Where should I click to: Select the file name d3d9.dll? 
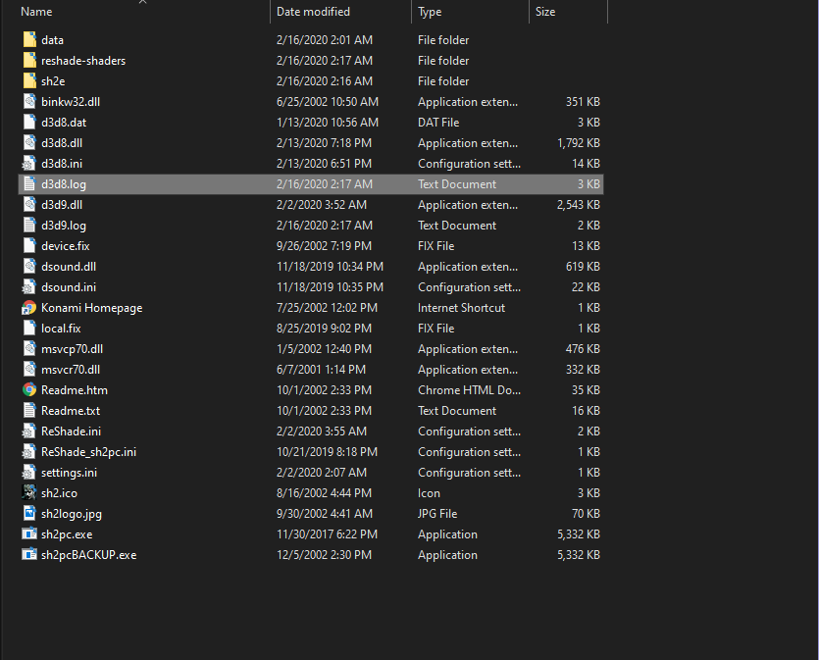tap(62, 205)
